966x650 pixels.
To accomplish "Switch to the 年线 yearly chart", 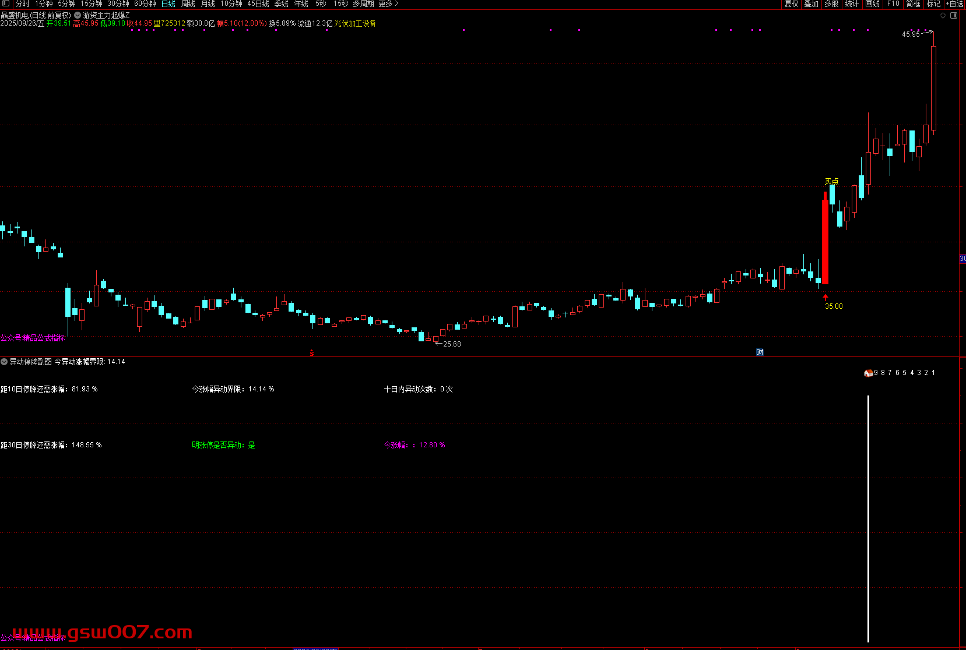I will [301, 3].
